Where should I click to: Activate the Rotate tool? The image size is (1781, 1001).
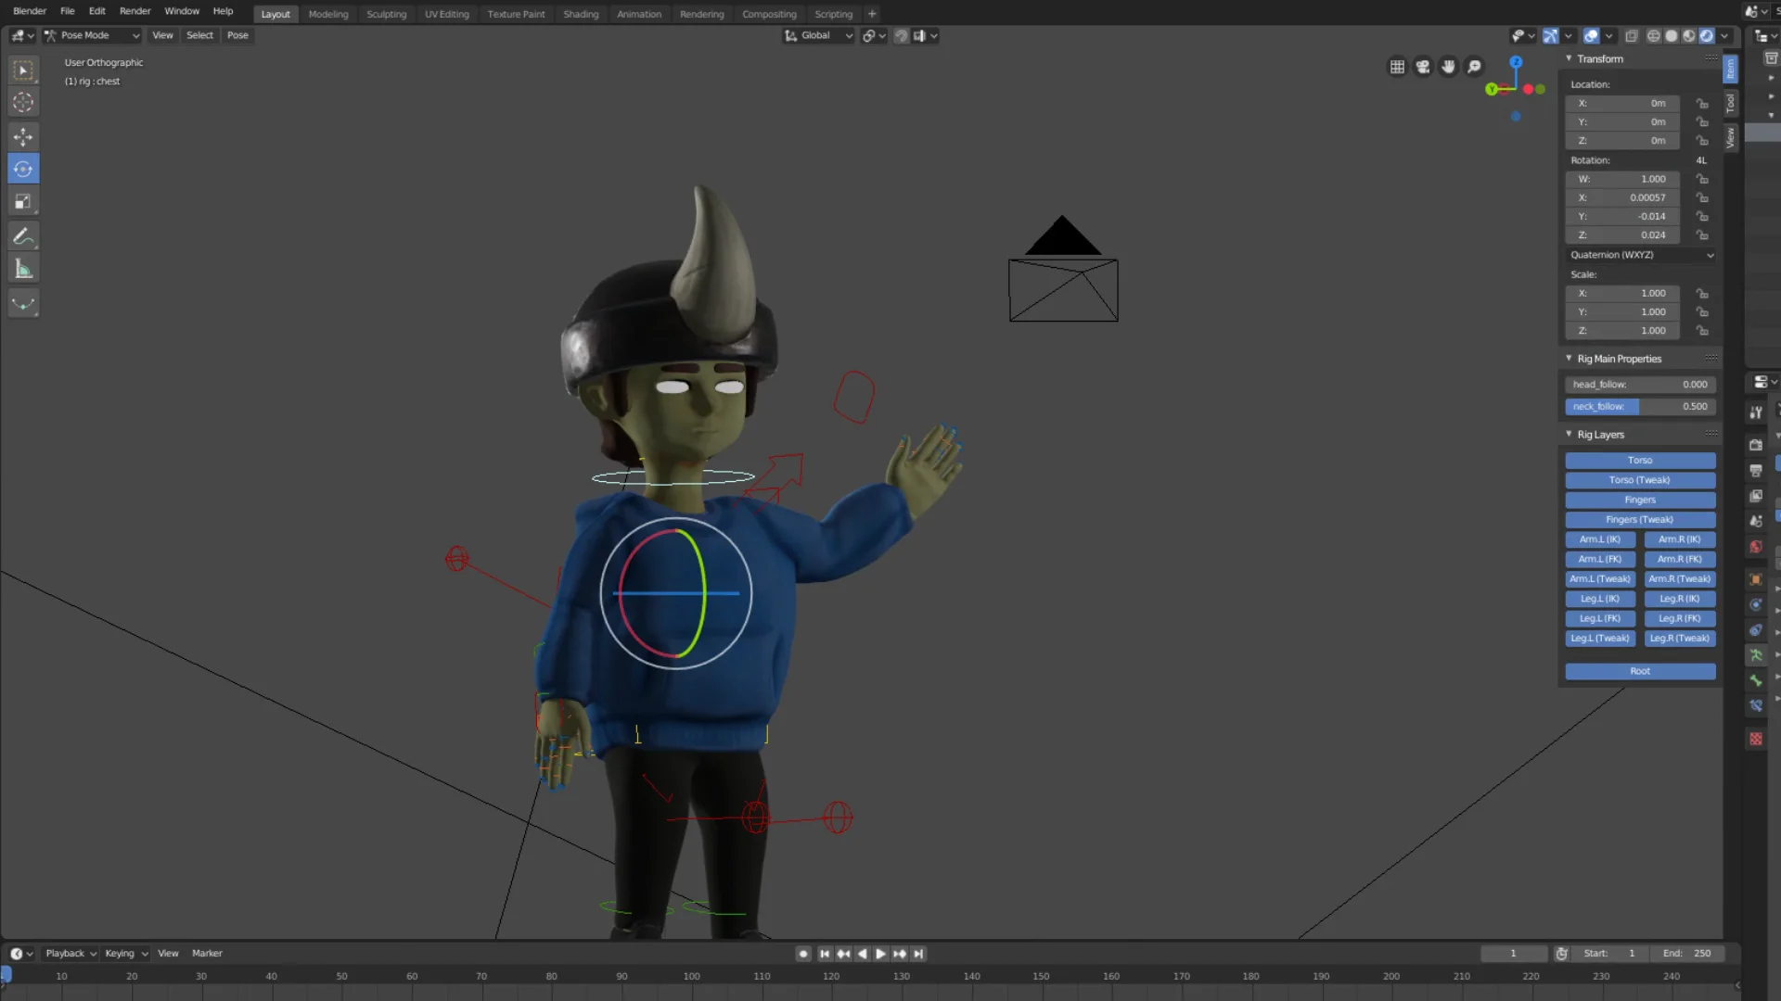[x=23, y=169]
